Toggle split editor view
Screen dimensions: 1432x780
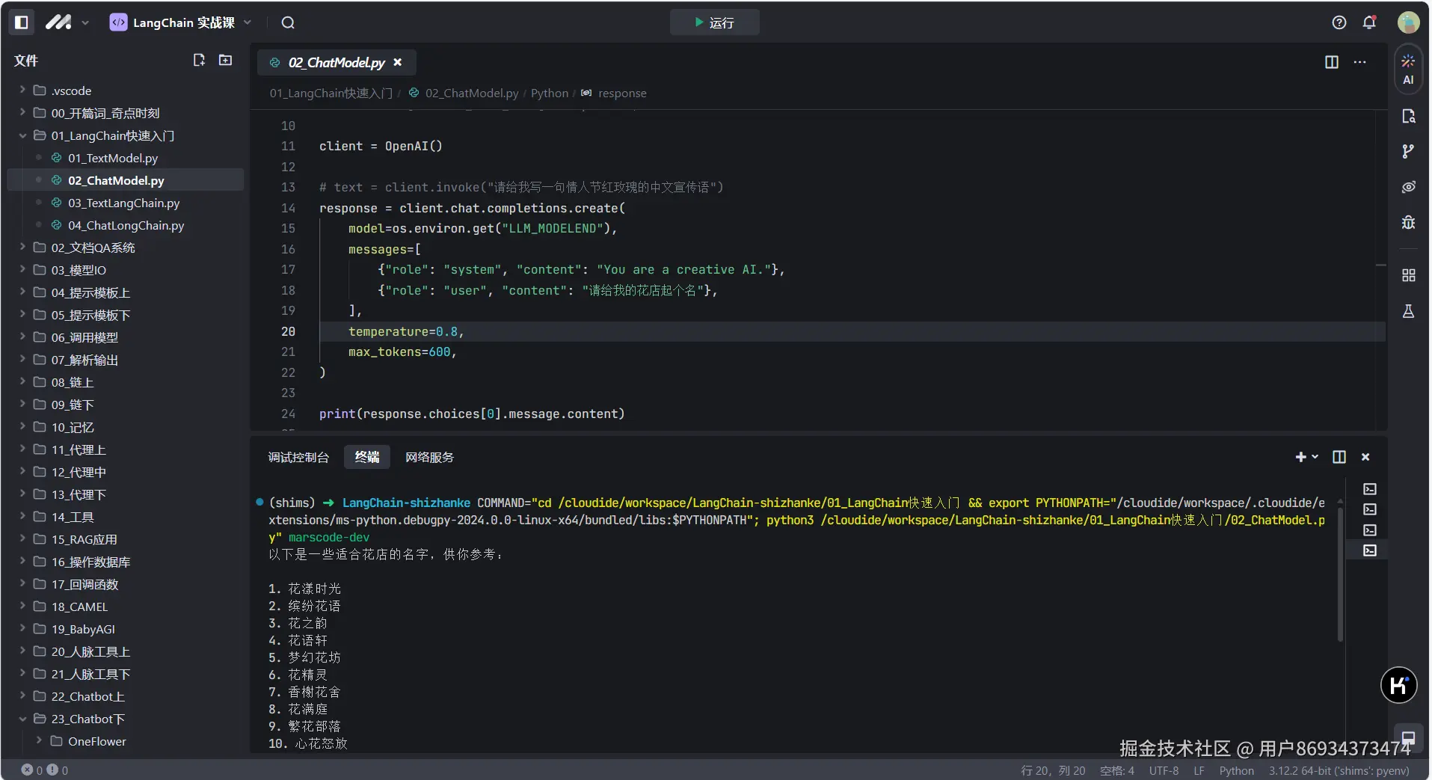coord(1332,62)
